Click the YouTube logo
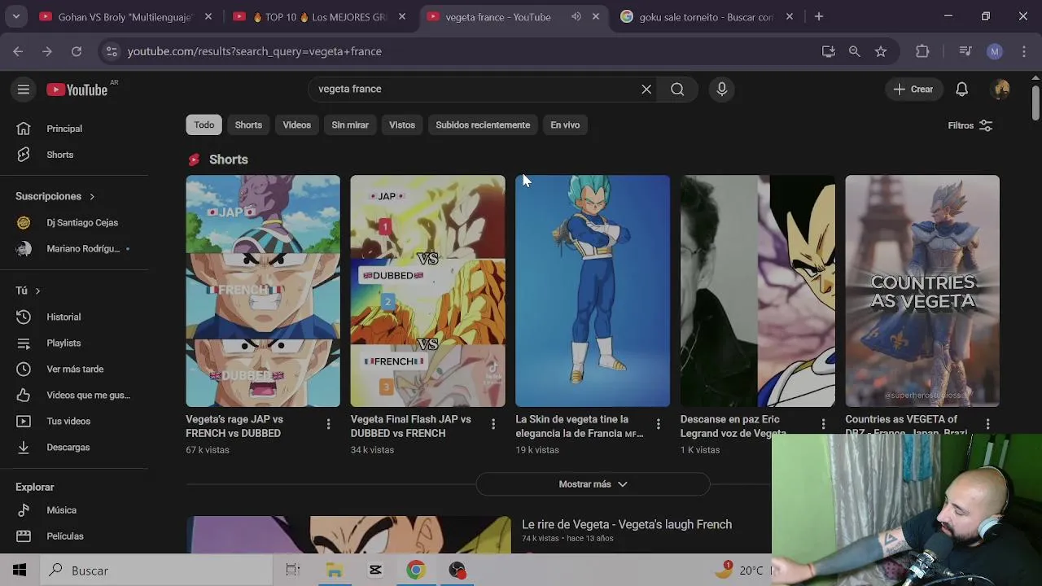 (77, 90)
